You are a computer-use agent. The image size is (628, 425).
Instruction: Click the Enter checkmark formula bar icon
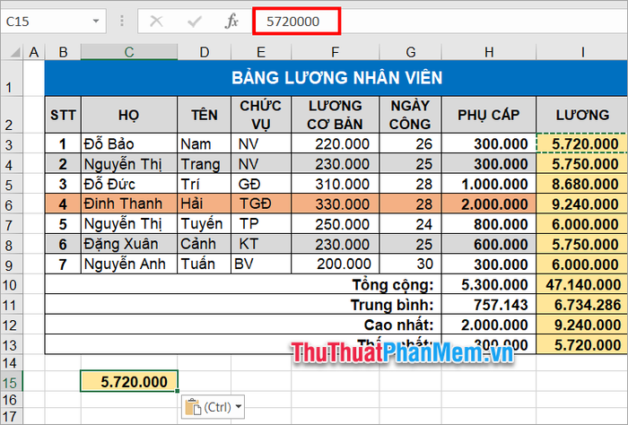pos(194,22)
